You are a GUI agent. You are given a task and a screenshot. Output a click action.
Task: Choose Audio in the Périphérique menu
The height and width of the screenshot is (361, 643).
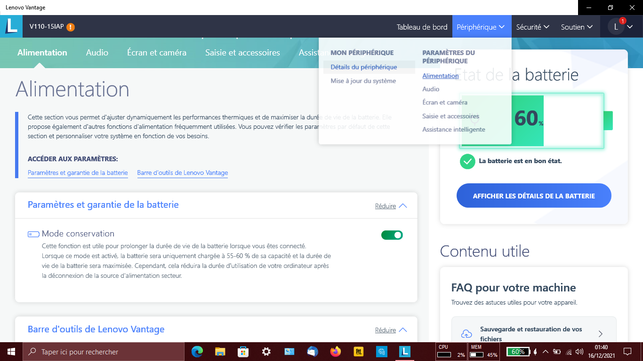point(431,89)
